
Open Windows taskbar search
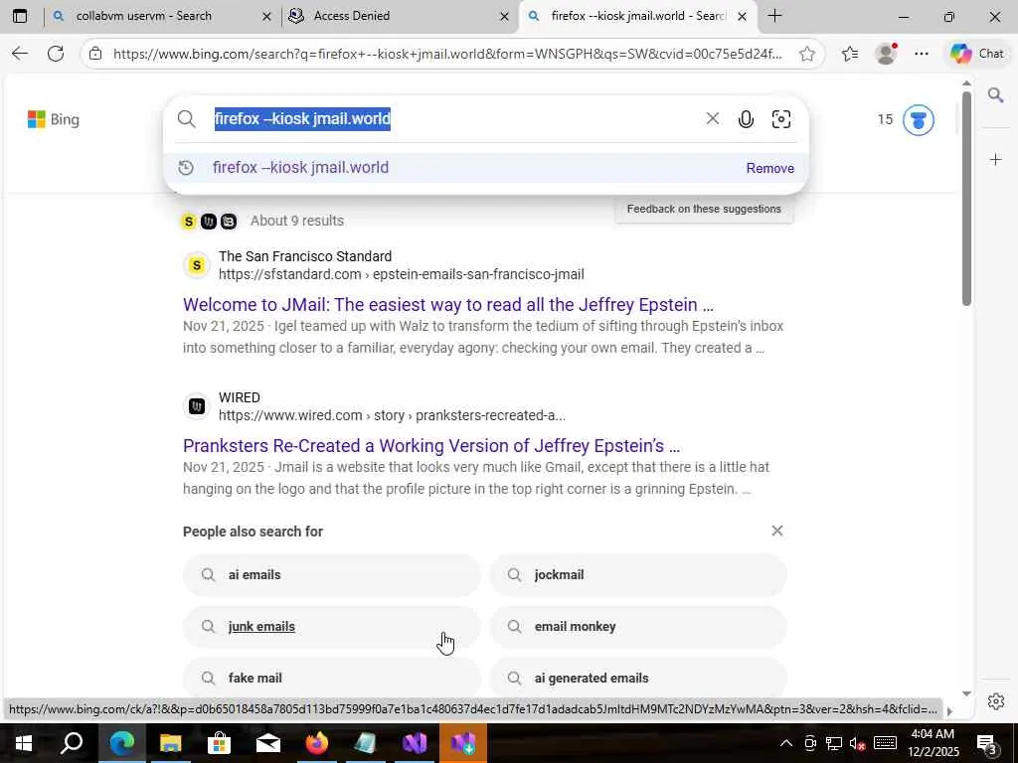pyautogui.click(x=72, y=743)
